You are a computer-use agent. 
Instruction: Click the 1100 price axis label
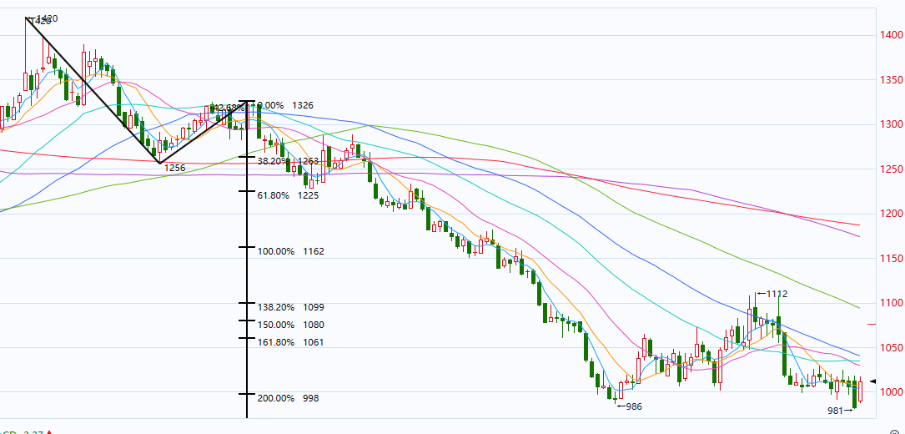890,303
